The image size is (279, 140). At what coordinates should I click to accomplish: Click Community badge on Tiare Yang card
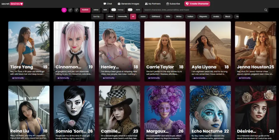point(18,78)
